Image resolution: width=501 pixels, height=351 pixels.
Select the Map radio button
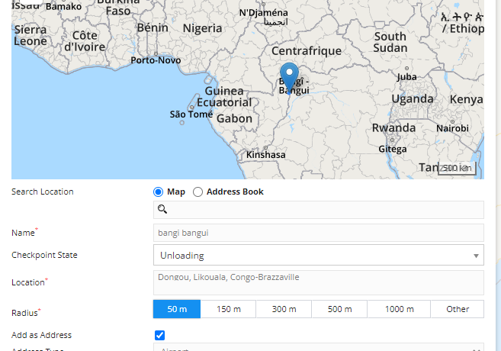click(159, 192)
